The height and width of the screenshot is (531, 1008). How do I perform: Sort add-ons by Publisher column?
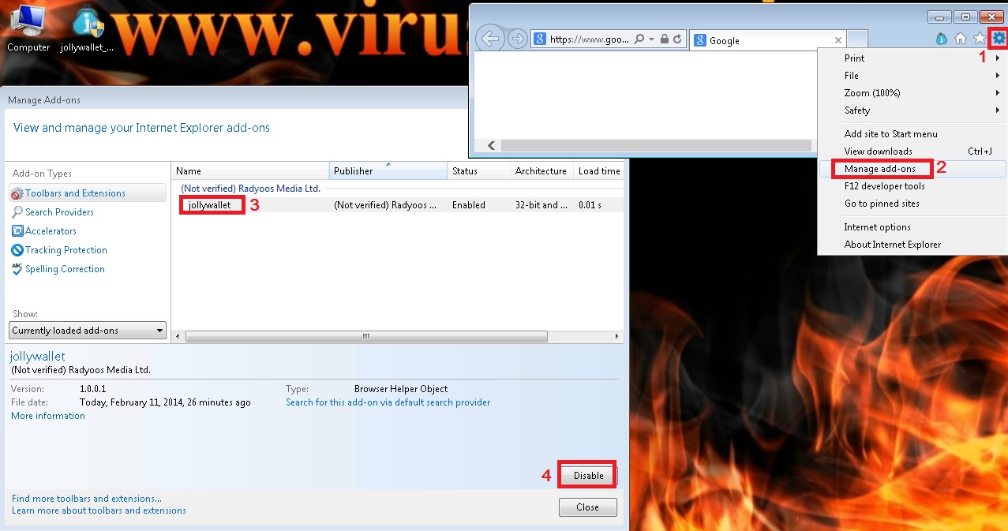[388, 171]
